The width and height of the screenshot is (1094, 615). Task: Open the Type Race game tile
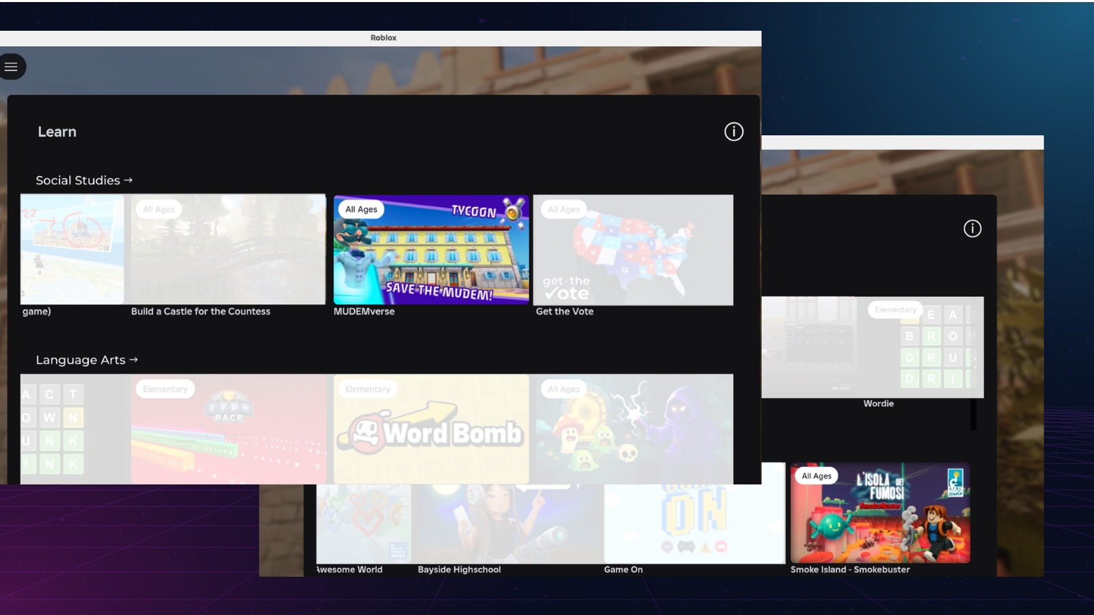click(228, 429)
